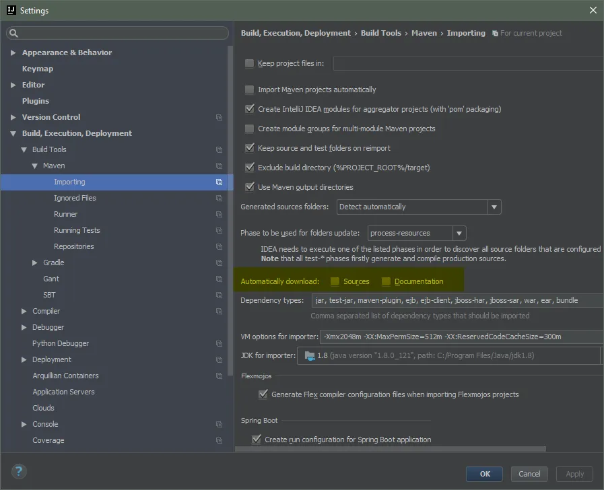Viewport: 604px width, 490px height.
Task: Click the settings search field
Action: pos(117,33)
